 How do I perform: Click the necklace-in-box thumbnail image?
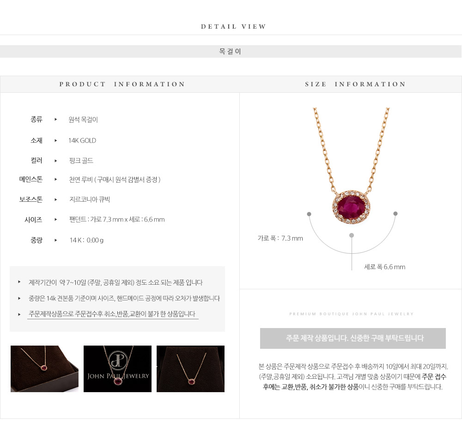coord(44,369)
